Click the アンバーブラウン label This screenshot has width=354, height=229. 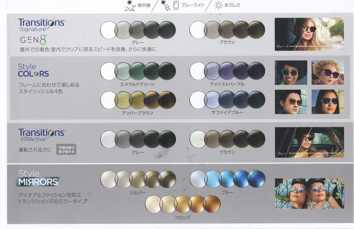137,113
